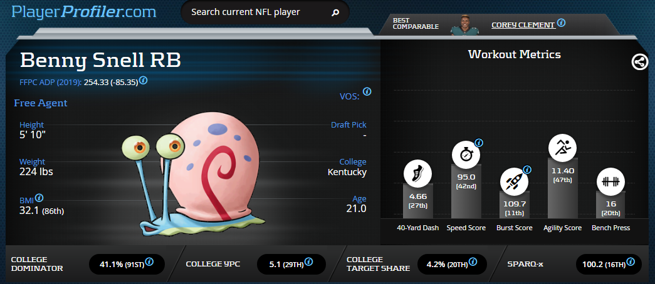Click the search magnifier icon
Viewport: 655px width, 284px height.
point(335,12)
